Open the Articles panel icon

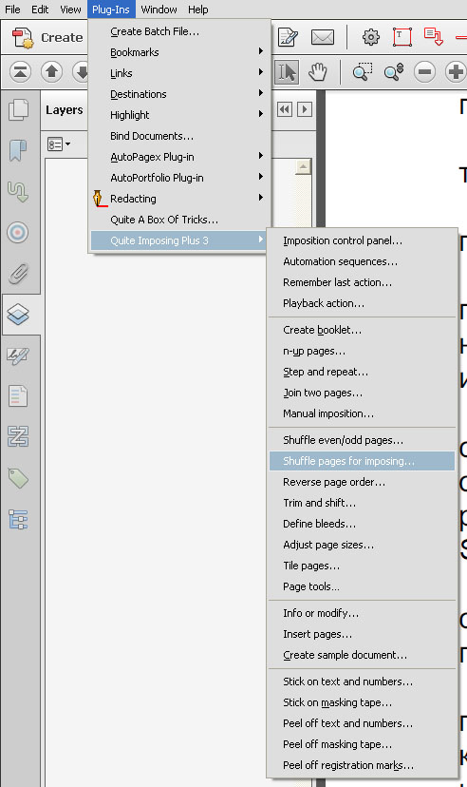[18, 192]
